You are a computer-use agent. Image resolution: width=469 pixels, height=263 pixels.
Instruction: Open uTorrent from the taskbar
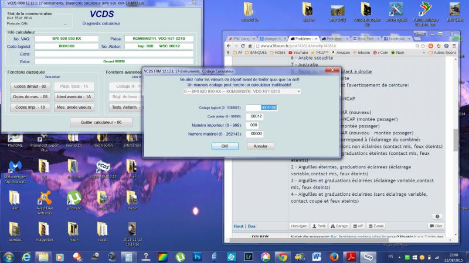pyautogui.click(x=180, y=257)
